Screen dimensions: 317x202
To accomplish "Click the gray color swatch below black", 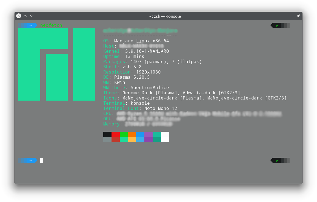I will point(107,139).
